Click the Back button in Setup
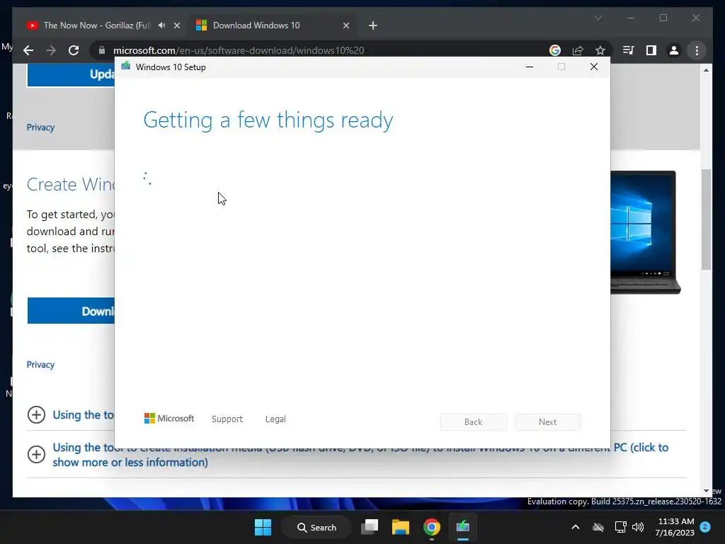This screenshot has width=725, height=544. [473, 422]
